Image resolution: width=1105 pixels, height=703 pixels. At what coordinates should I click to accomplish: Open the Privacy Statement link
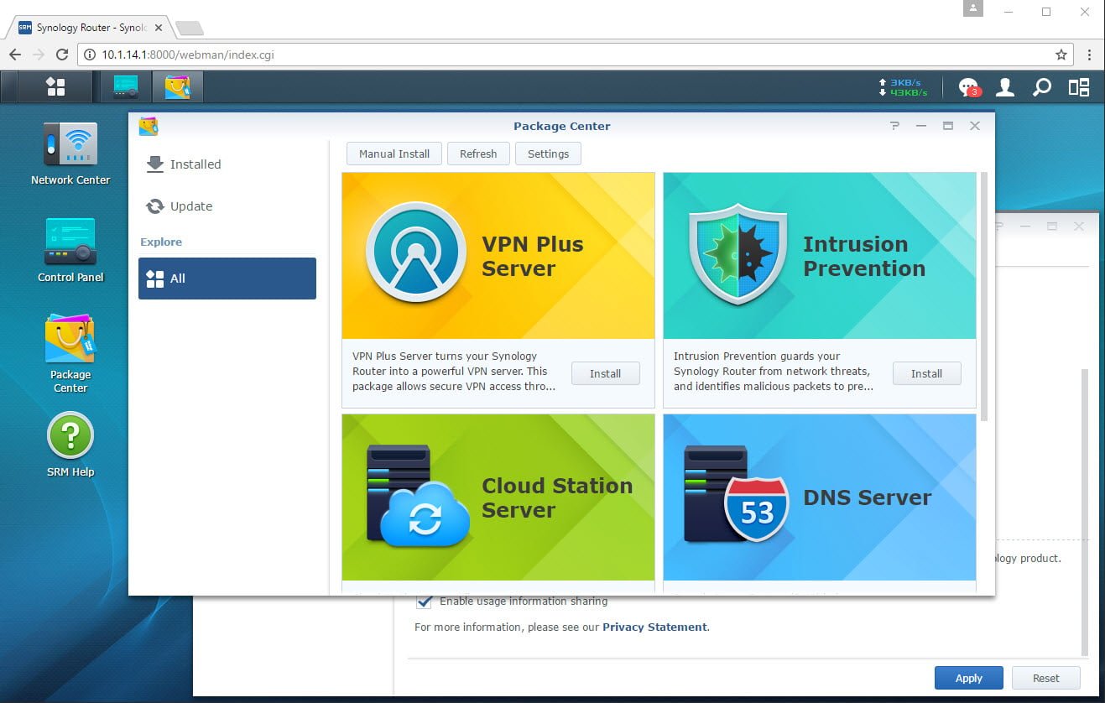pyautogui.click(x=654, y=627)
